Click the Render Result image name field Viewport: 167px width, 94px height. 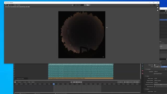(79, 5)
